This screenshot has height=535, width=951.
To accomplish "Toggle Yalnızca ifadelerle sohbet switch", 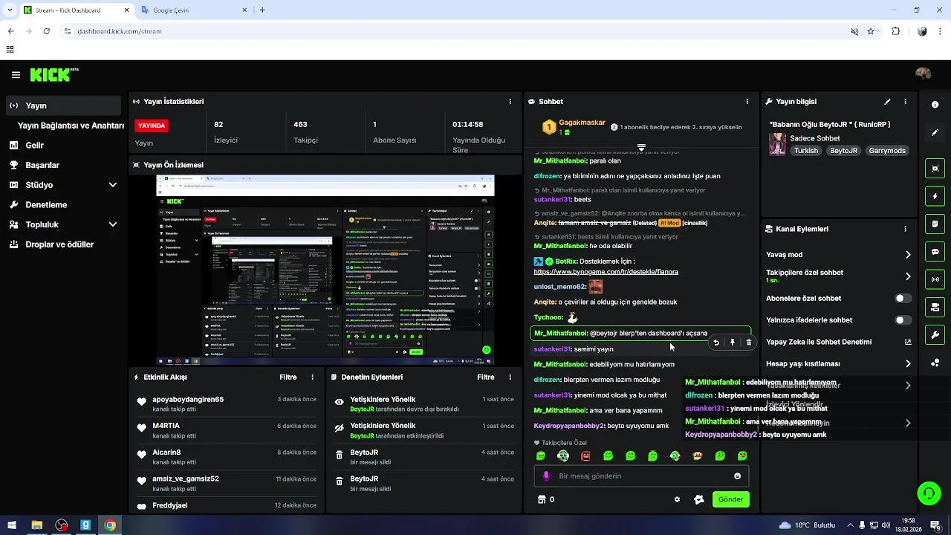I will (903, 320).
